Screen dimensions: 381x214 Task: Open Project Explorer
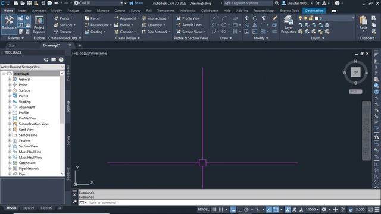point(39,25)
